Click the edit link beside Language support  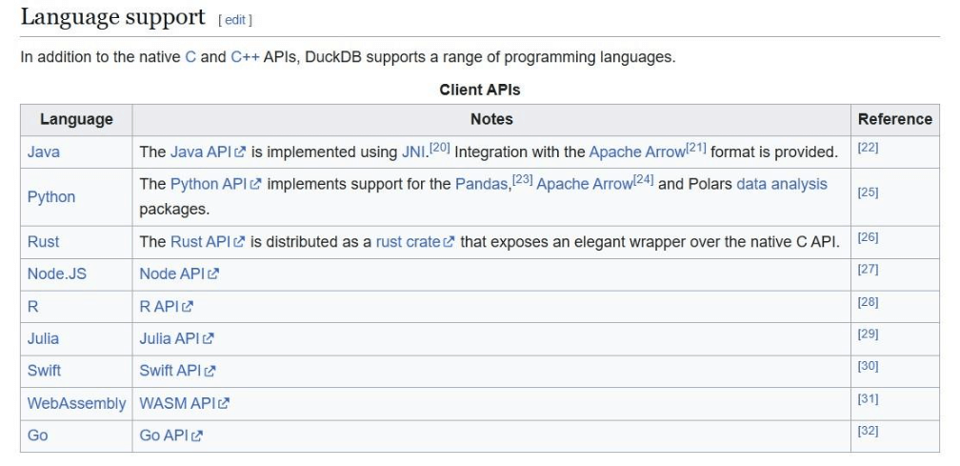point(235,20)
